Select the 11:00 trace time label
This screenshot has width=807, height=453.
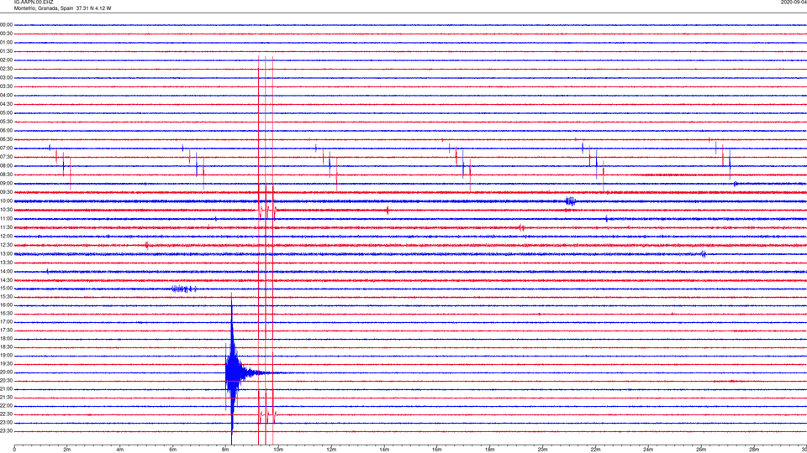tap(6, 218)
